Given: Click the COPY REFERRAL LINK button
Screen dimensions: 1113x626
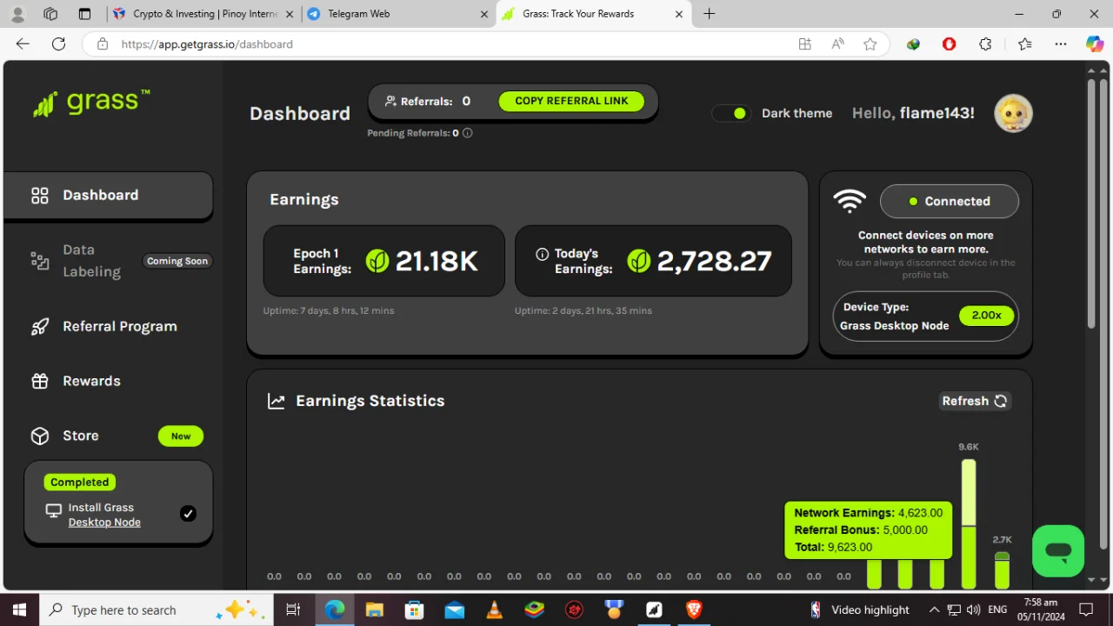Looking at the screenshot, I should coord(571,101).
